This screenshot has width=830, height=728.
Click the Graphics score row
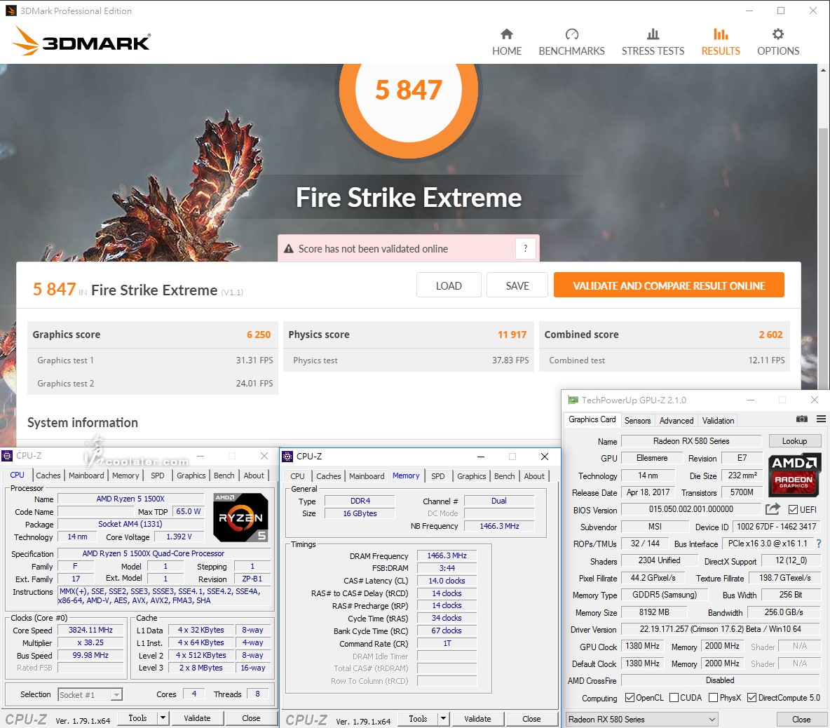(x=152, y=335)
